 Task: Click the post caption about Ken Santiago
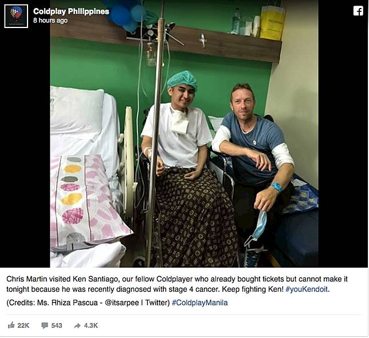pyautogui.click(x=177, y=284)
